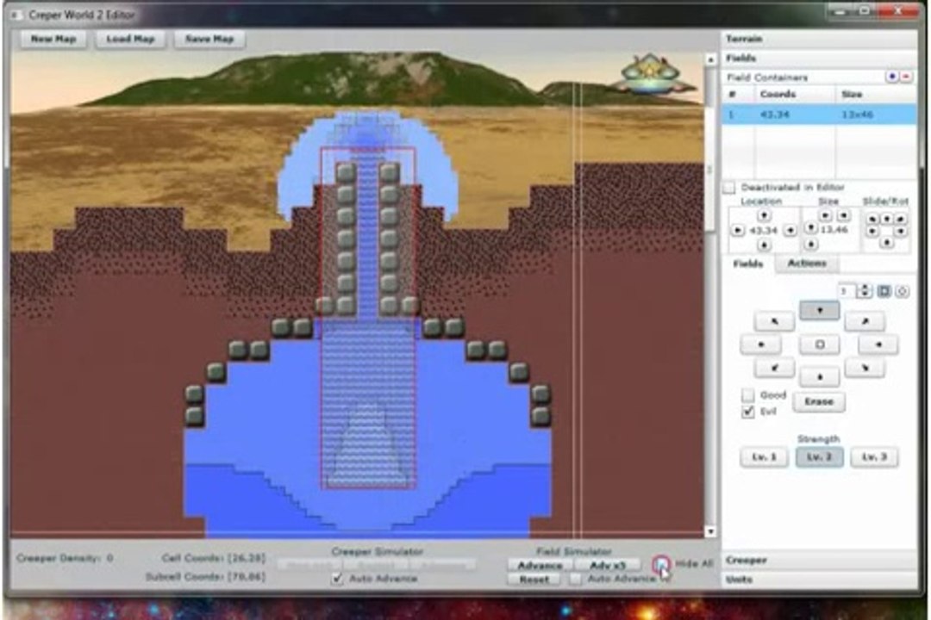Click the top-center Slide/Rot arrow button
Viewport: 931px width, 620px height.
tap(886, 219)
